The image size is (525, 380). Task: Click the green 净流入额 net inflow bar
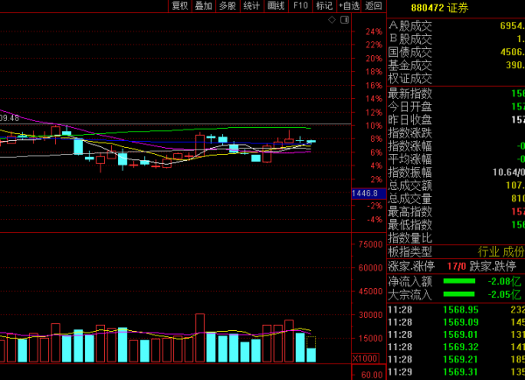click(463, 281)
